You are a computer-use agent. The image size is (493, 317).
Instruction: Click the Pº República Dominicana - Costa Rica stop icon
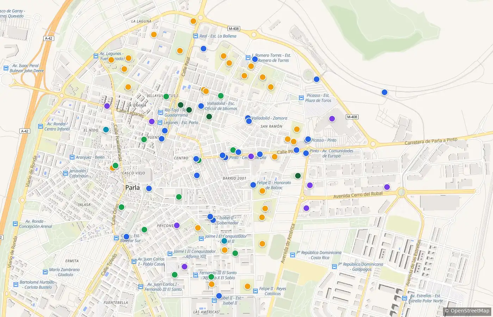[x=293, y=255]
